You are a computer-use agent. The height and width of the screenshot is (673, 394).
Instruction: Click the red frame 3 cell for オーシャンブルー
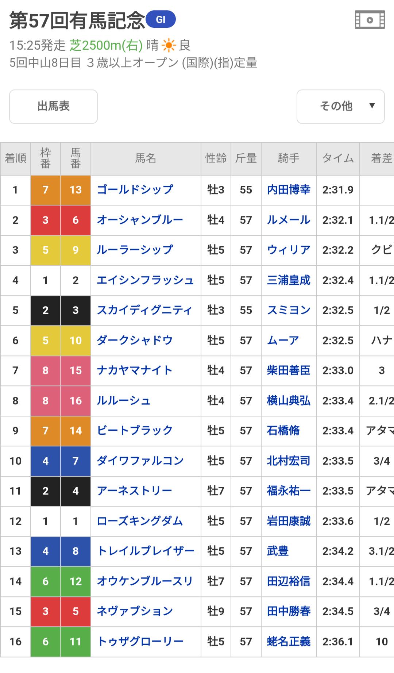pyautogui.click(x=46, y=220)
